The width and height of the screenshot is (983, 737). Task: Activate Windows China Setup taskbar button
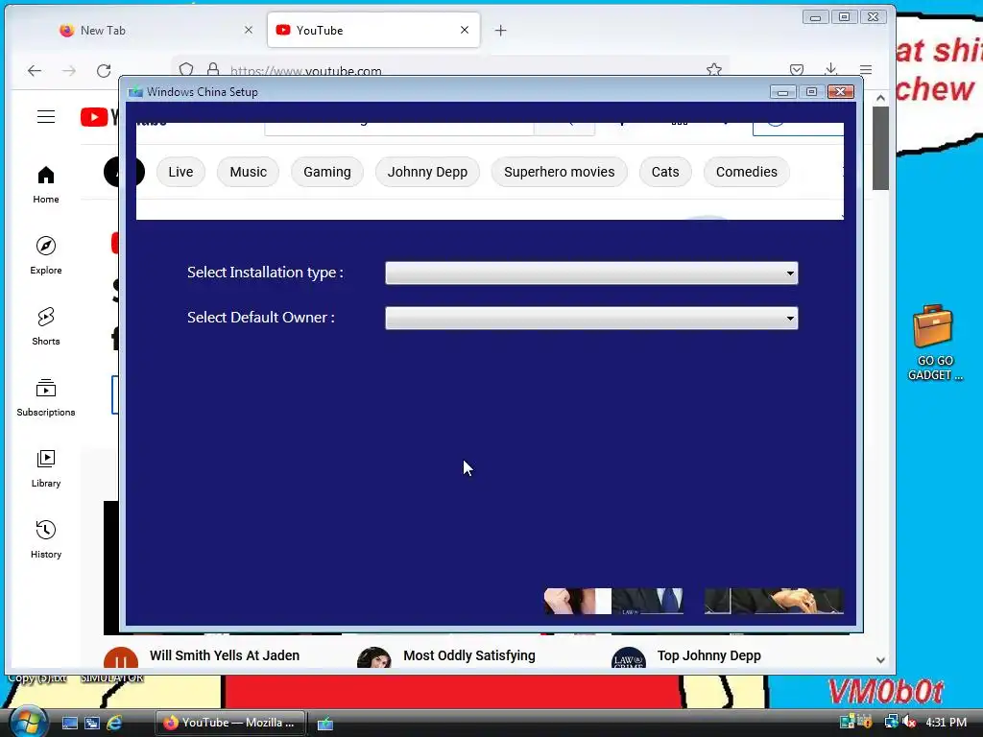pos(324,724)
